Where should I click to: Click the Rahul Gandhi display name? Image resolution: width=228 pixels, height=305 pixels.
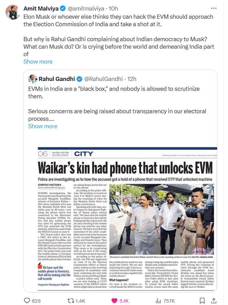(57, 79)
